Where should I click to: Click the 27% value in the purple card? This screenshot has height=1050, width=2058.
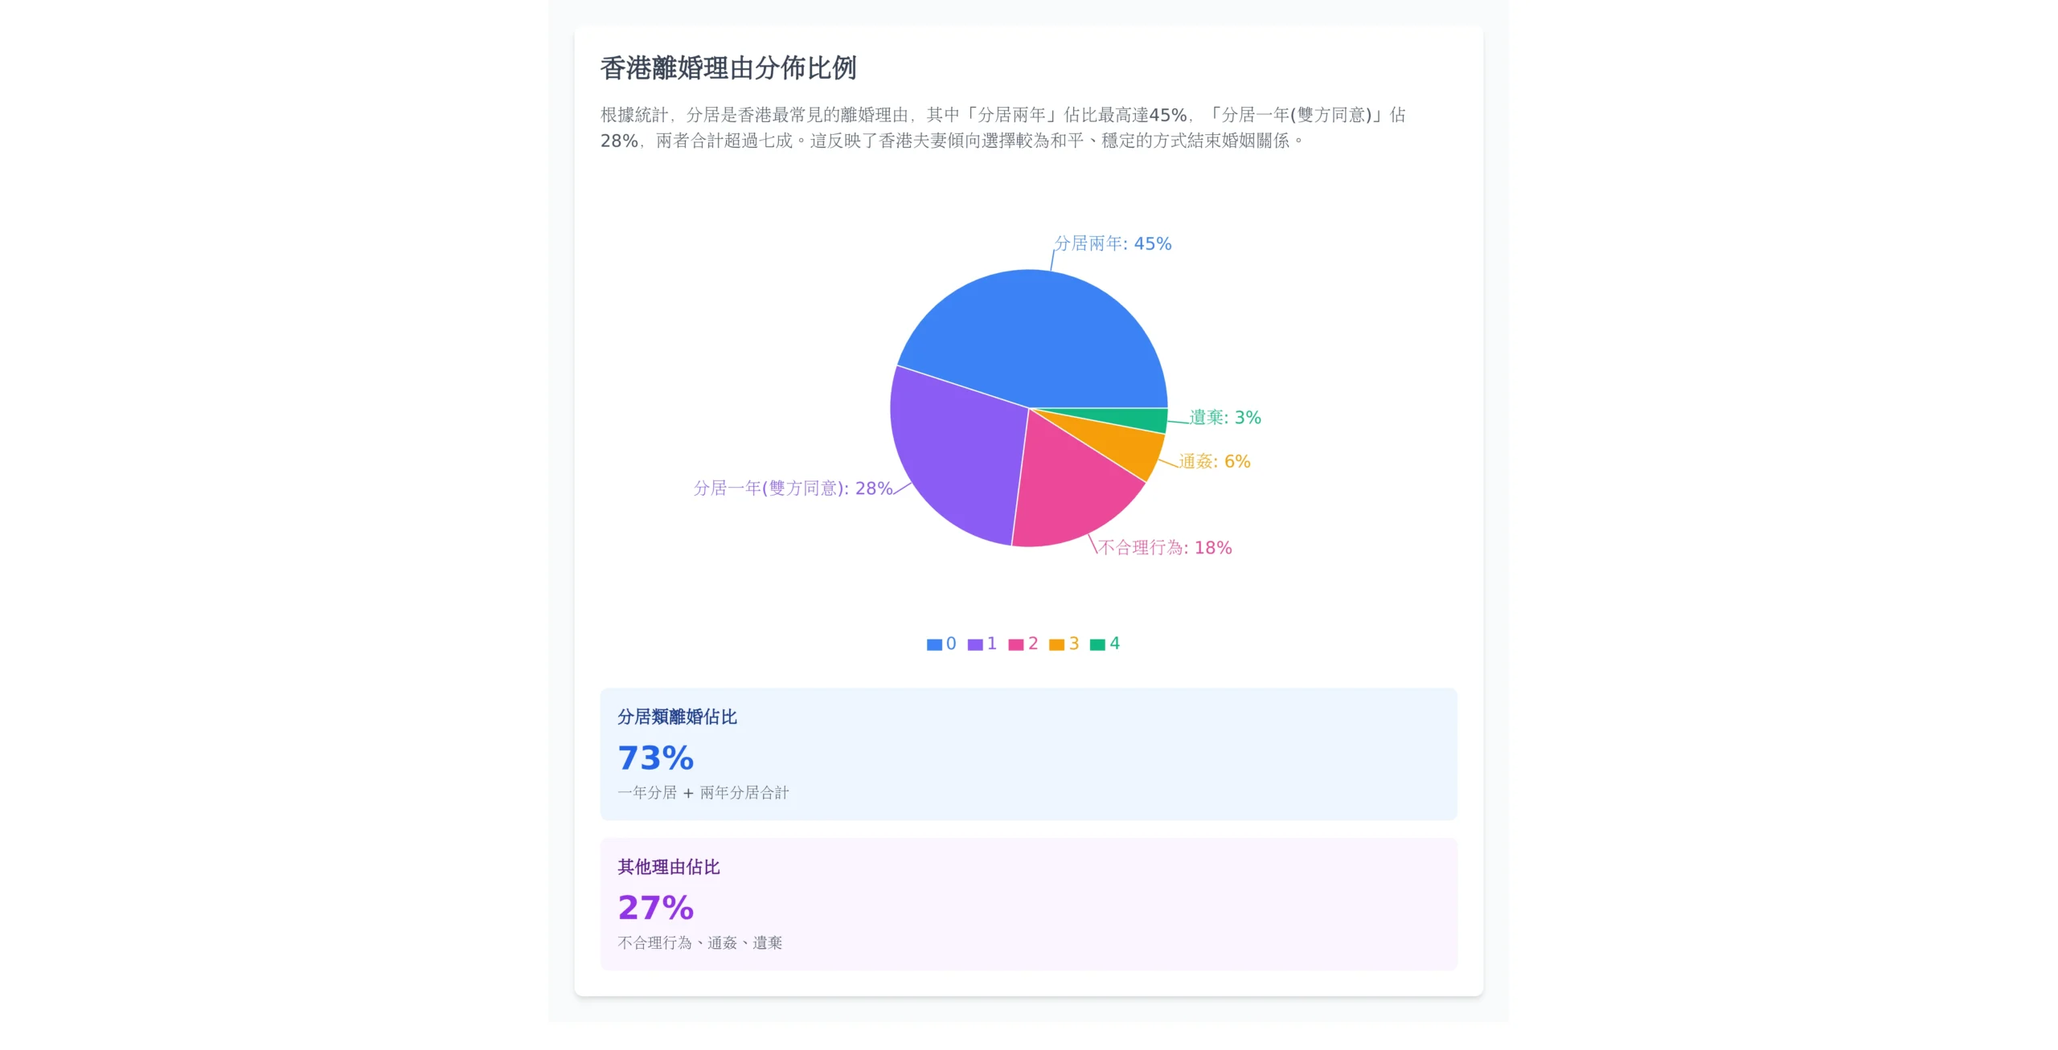(655, 908)
